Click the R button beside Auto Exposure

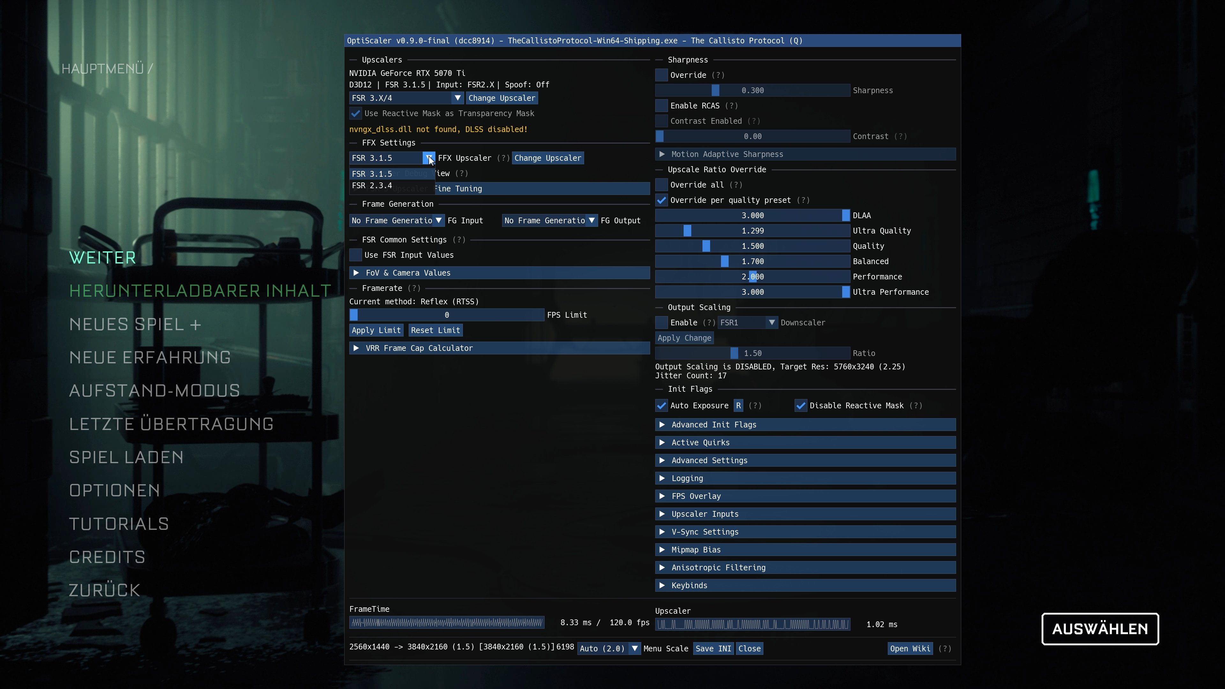[738, 406]
